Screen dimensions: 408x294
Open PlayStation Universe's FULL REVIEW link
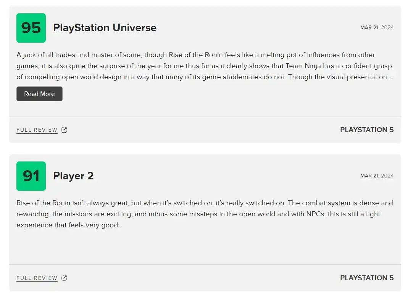point(37,130)
